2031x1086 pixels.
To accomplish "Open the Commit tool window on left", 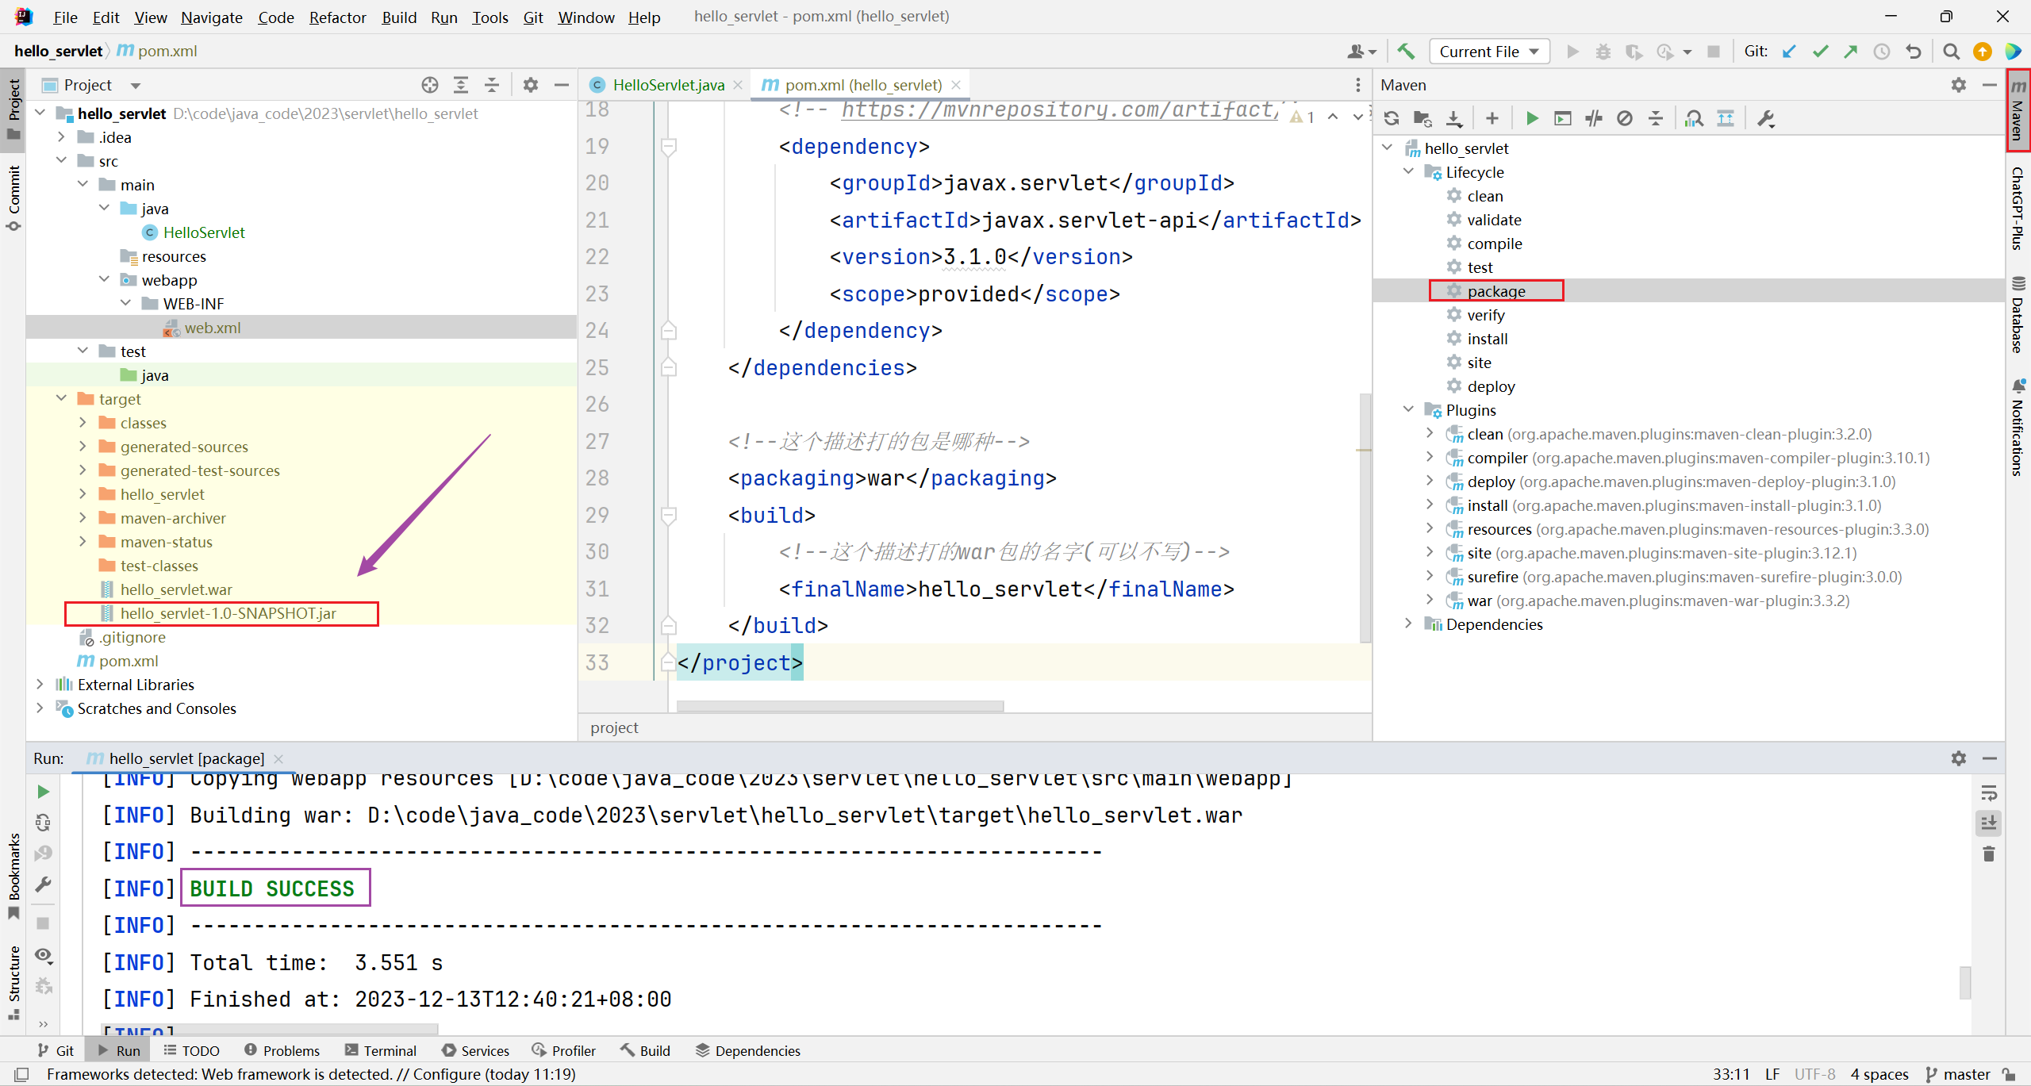I will pos(13,198).
